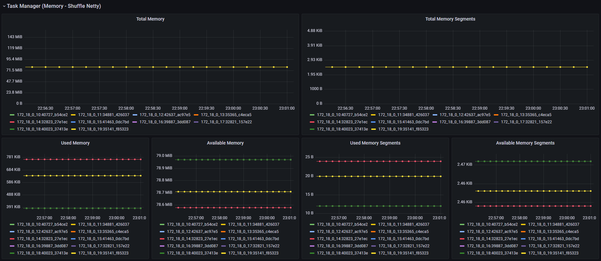This screenshot has width=601, height=261.
Task: Toggle series 172_18_0_10:40727_b54ce2 in Total Memory legend
Action: click(x=42, y=115)
